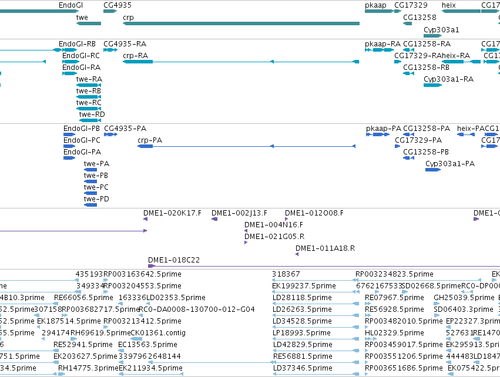Screen dimensions: 500x377
Task: Select protein CG4935-PA
Action: 125,129
